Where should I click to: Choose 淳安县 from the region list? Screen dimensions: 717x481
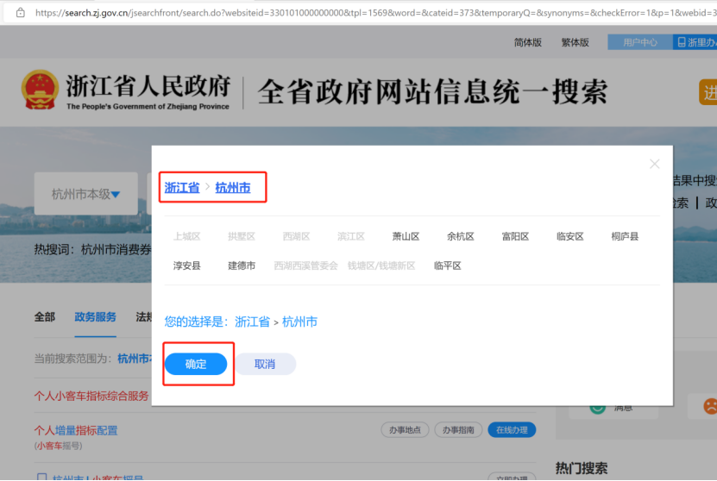[186, 265]
